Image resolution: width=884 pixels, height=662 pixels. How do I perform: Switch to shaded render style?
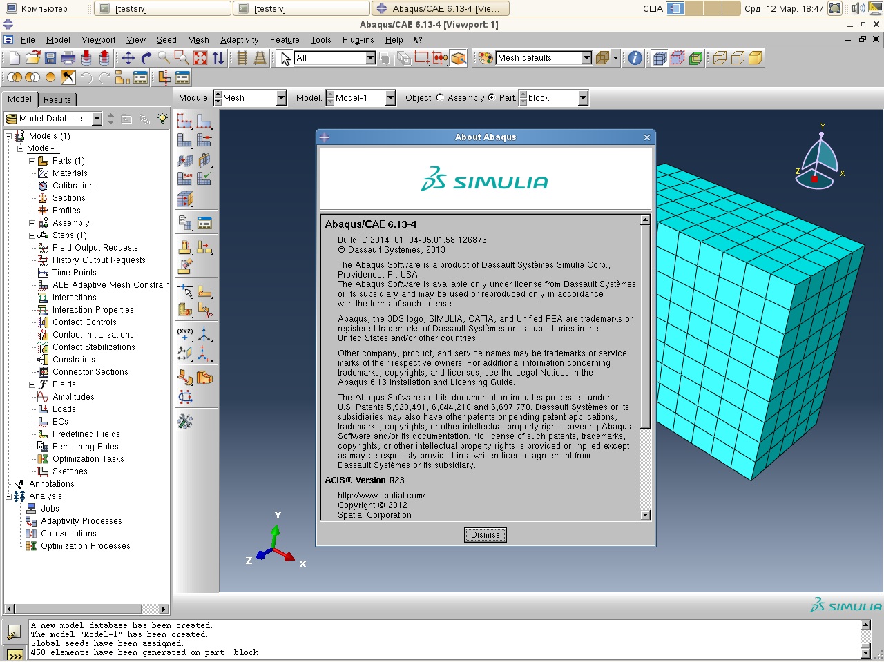(756, 58)
